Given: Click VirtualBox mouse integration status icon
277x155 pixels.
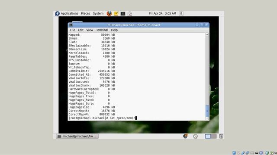Looking at the screenshot, I should click(x=267, y=153).
